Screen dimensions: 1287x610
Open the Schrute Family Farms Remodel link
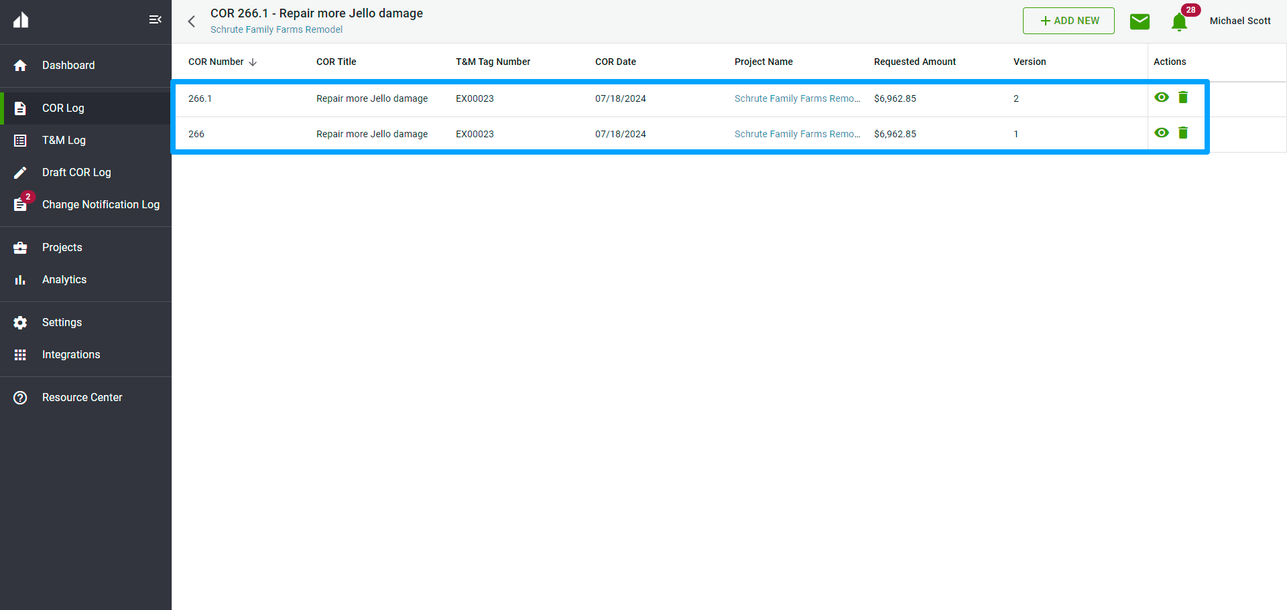[x=276, y=29]
